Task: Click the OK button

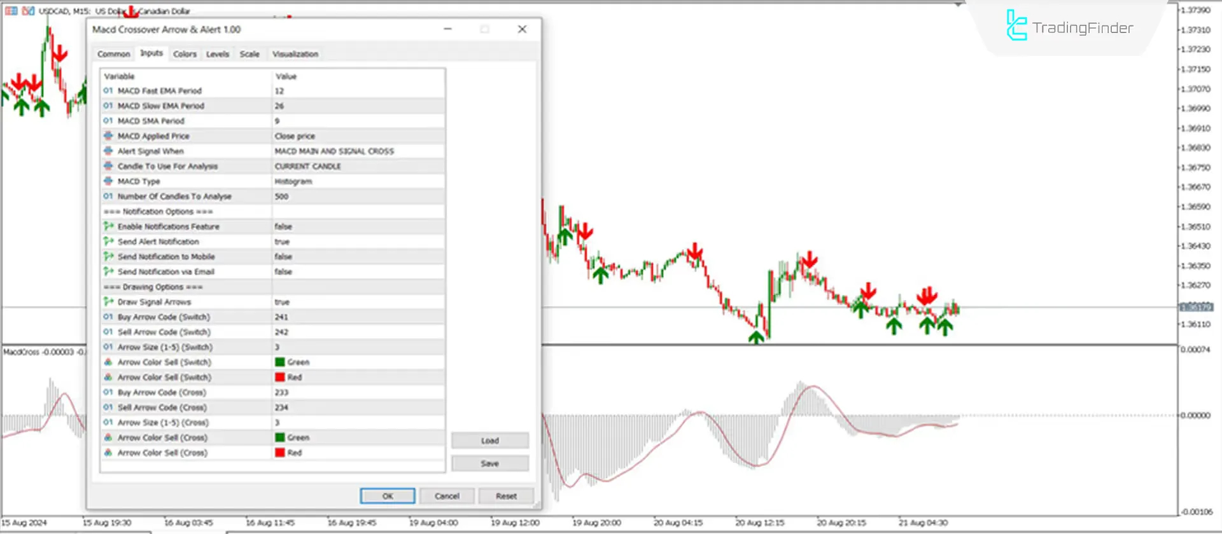Action: click(x=388, y=496)
